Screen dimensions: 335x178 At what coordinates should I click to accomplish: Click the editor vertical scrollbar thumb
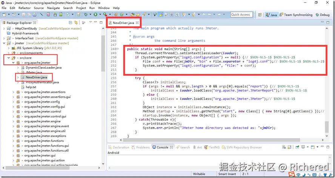point(327,127)
